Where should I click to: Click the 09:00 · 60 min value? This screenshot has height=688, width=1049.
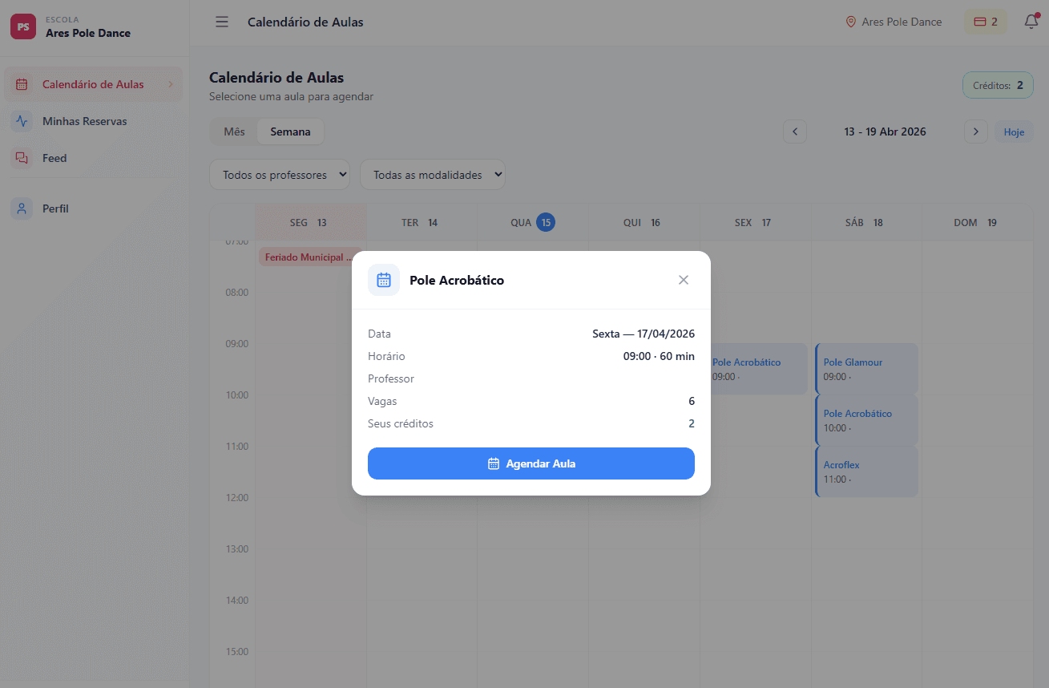point(659,356)
